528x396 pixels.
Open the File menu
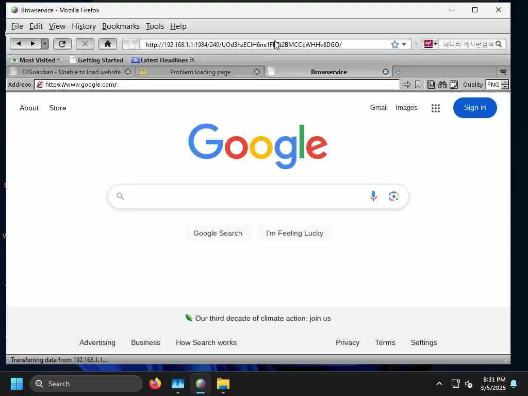click(x=17, y=26)
